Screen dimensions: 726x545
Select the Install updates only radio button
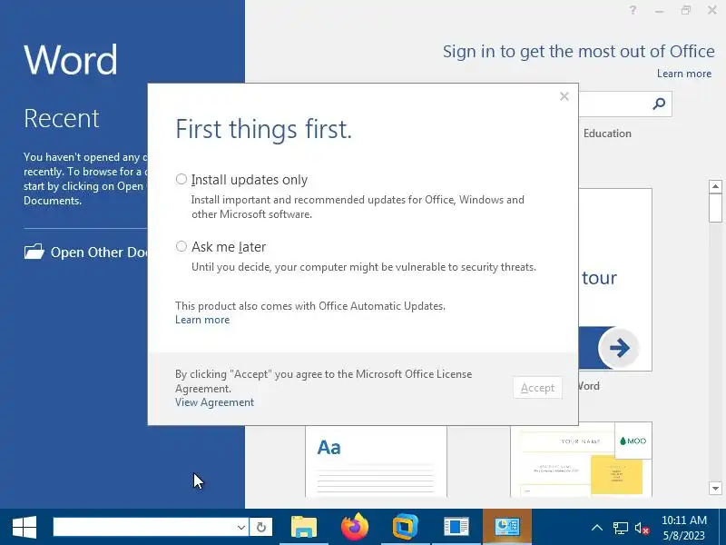(181, 179)
